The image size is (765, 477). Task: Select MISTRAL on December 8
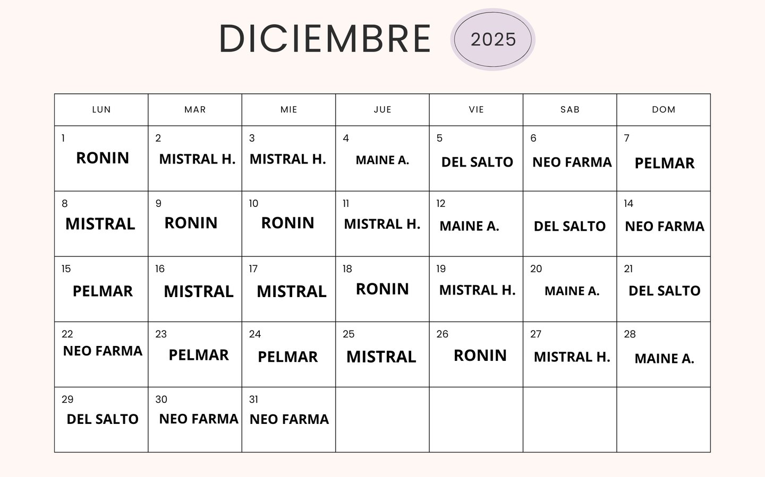100,224
